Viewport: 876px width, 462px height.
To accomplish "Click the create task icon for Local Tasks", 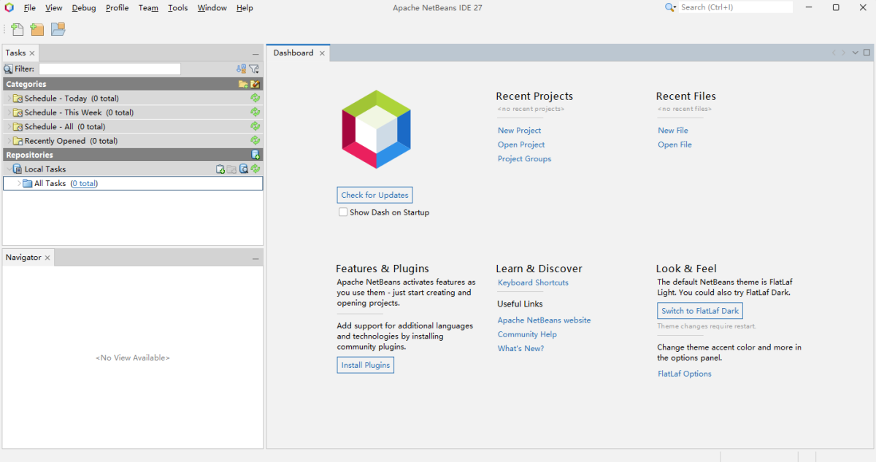I will [x=220, y=169].
